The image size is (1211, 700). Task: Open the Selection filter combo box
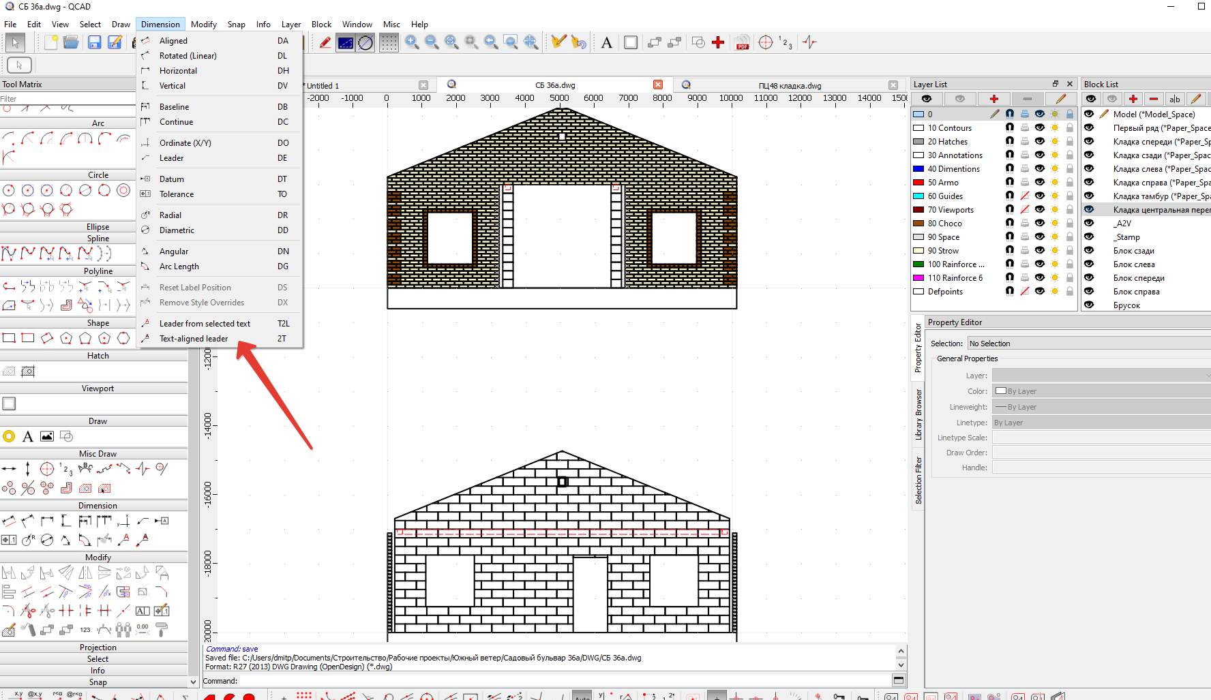[x=1089, y=344]
